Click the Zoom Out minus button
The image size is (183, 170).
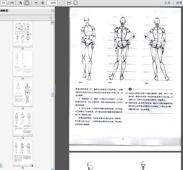pos(36,3)
